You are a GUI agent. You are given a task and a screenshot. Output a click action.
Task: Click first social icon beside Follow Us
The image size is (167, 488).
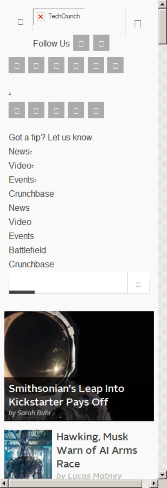(x=81, y=43)
